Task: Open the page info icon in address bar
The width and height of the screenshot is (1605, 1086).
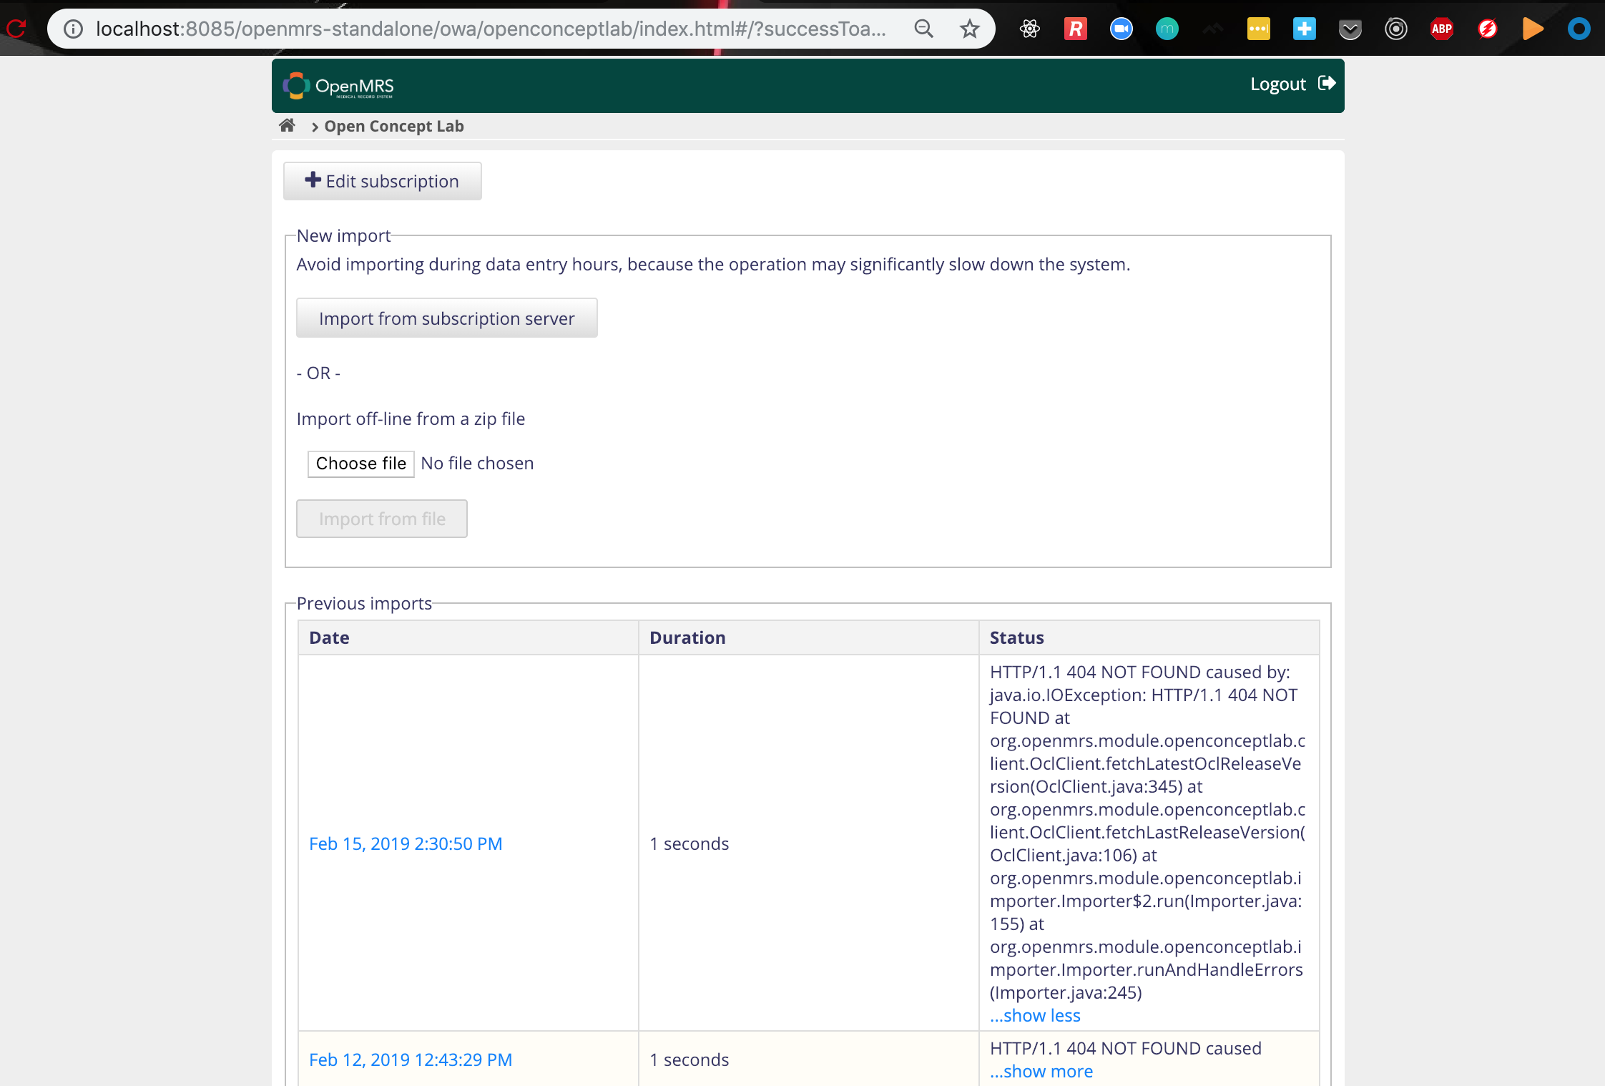Action: (x=74, y=29)
